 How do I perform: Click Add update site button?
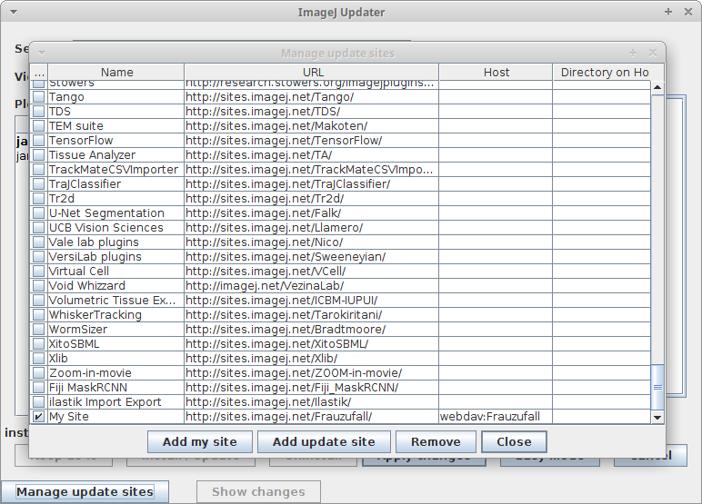(324, 442)
